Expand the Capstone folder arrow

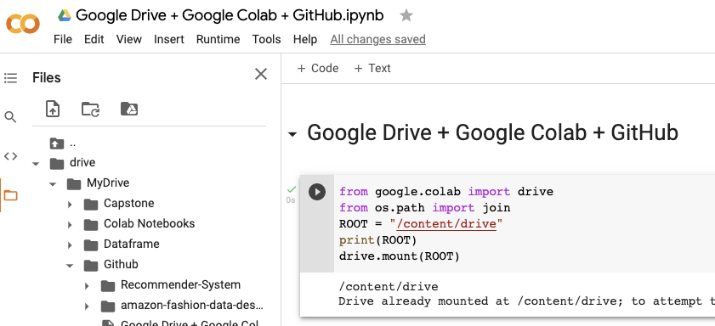click(x=70, y=205)
